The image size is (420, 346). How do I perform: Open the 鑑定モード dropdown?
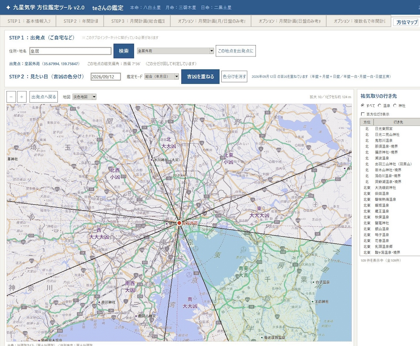[162, 76]
